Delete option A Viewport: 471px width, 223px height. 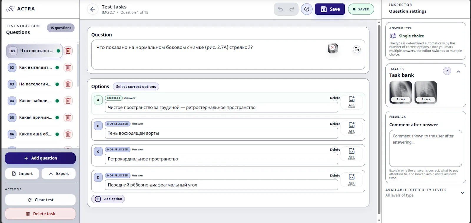tap(335, 98)
